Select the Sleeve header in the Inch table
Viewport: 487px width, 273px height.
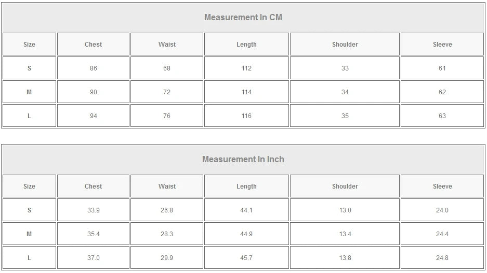coord(442,186)
